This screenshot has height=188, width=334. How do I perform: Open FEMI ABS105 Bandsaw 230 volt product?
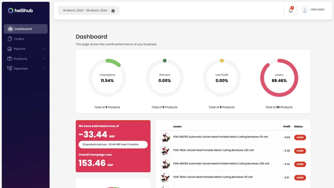point(221,164)
